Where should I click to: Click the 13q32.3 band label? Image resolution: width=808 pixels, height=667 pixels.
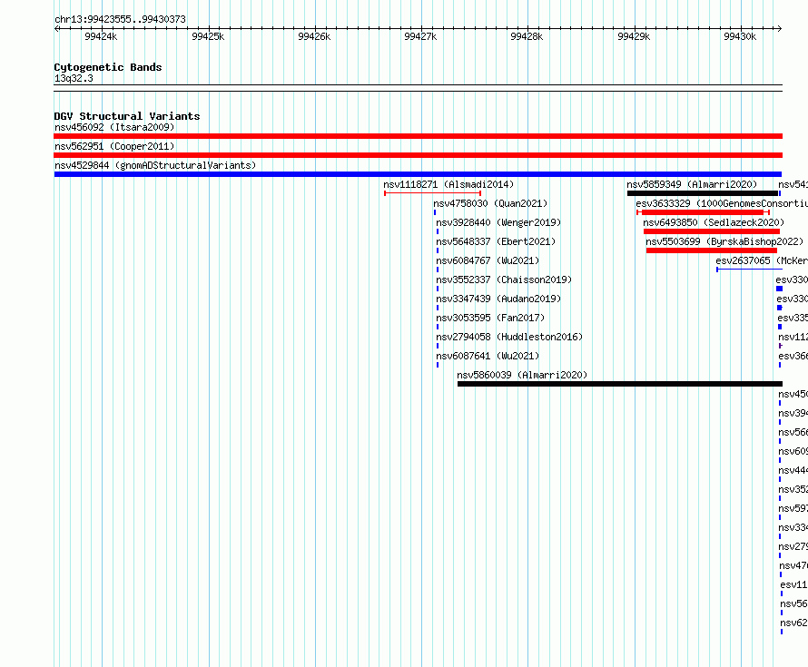(74, 78)
